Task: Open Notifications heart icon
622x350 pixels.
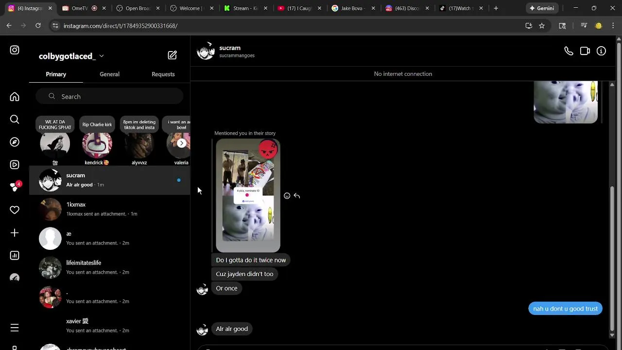Action: tap(15, 210)
